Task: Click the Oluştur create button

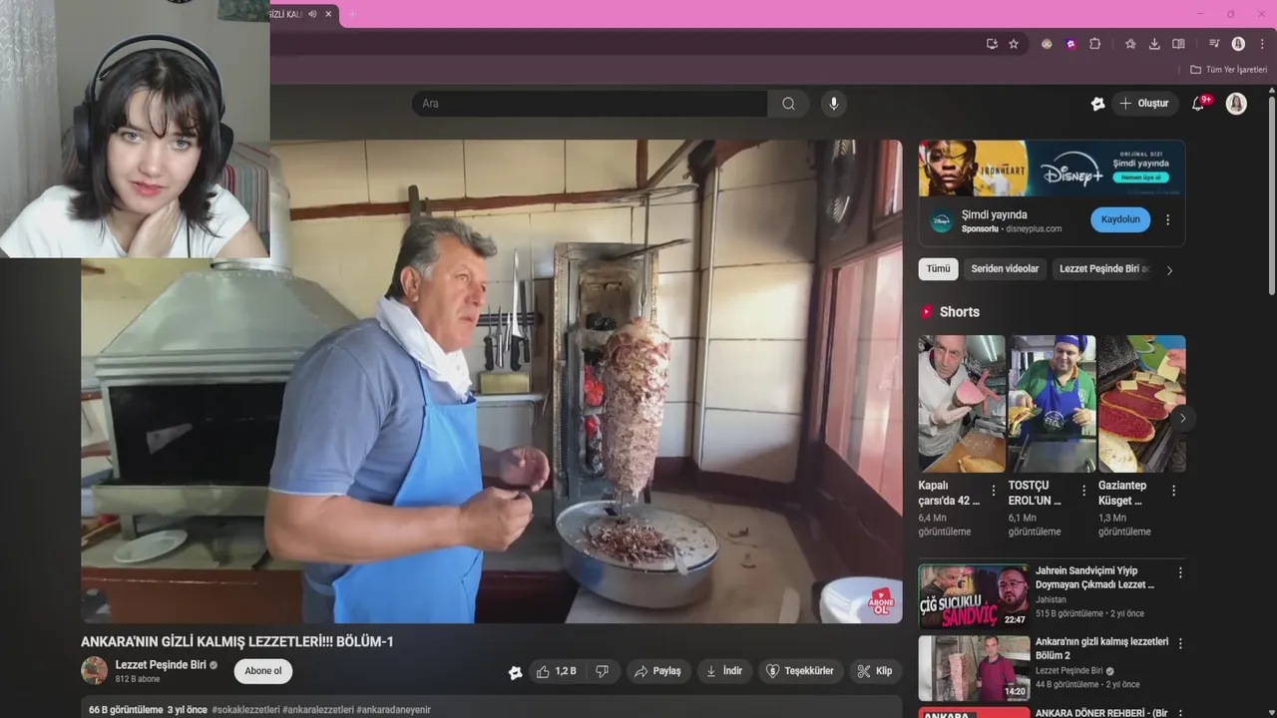Action: (x=1144, y=104)
